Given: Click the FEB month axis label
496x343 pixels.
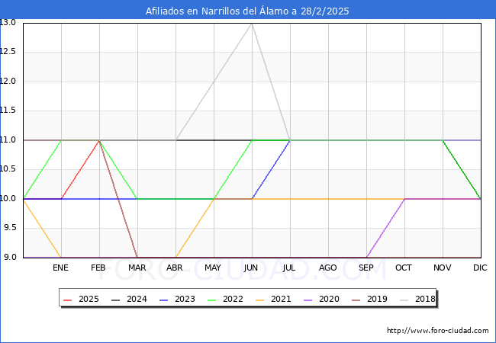Looking at the screenshot, I should (98, 268).
